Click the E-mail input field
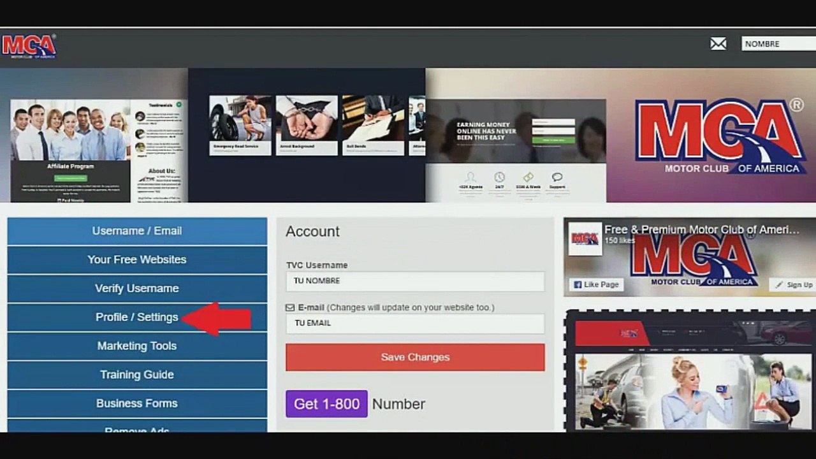The image size is (816, 459). [x=415, y=323]
